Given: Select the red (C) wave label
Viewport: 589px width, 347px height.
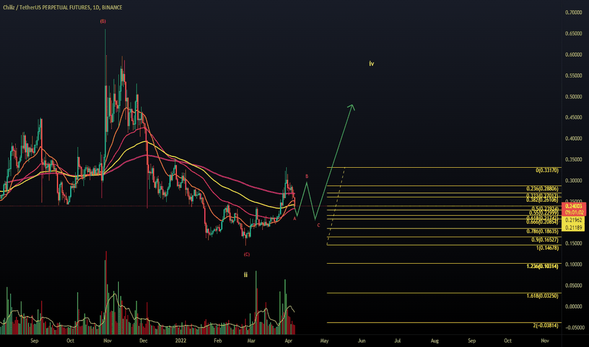Looking at the screenshot, I should coord(246,254).
